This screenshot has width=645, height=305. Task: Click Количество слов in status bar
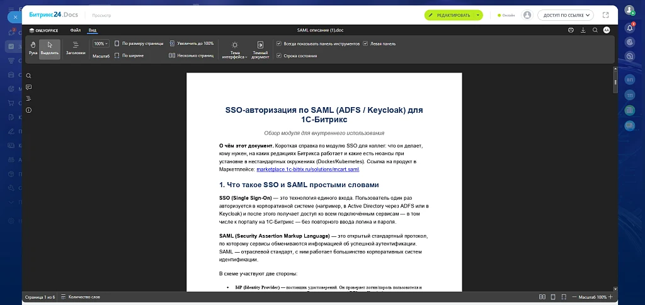[x=81, y=297]
